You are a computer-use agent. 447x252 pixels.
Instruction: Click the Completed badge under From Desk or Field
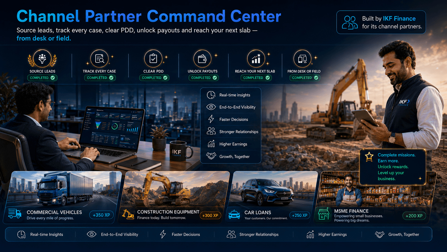point(305,78)
